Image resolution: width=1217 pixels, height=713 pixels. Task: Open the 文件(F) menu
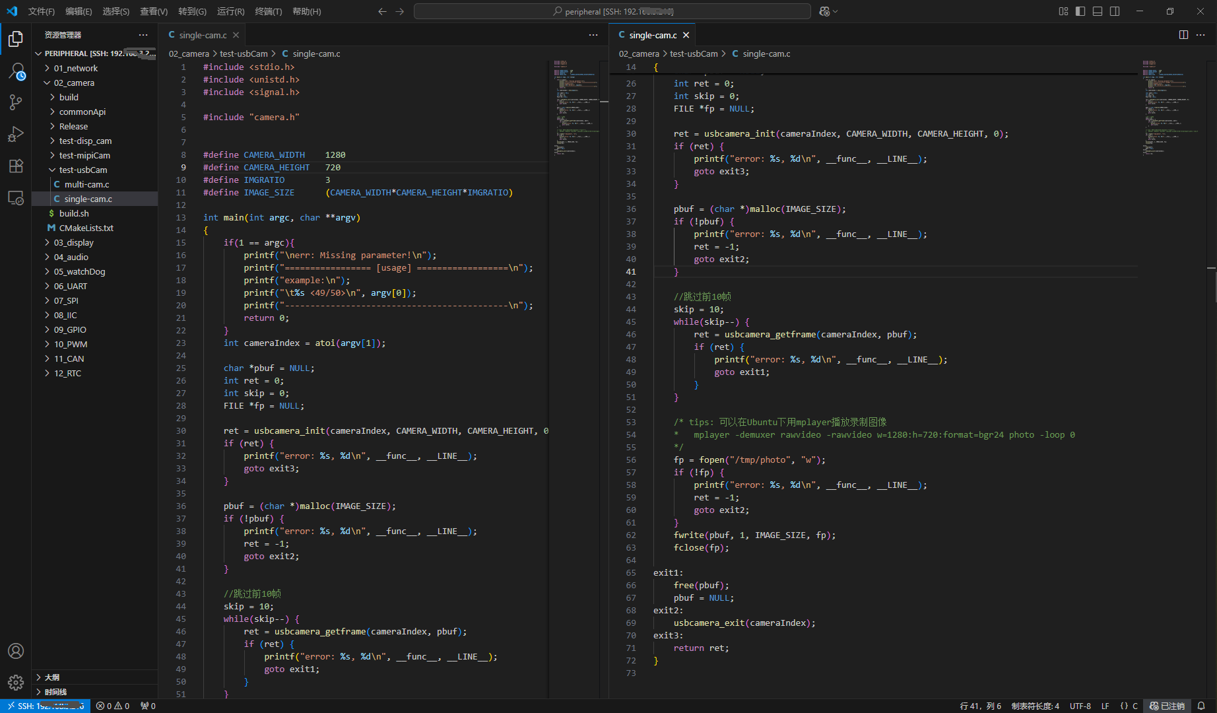pyautogui.click(x=42, y=11)
